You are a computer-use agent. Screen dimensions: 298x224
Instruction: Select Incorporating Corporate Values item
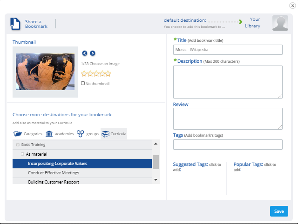click(x=82, y=164)
